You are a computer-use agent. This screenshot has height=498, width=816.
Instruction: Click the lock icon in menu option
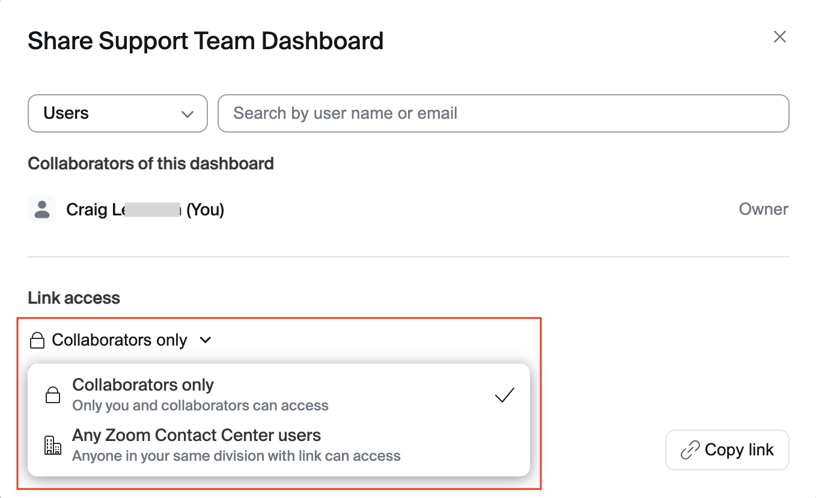click(x=53, y=395)
